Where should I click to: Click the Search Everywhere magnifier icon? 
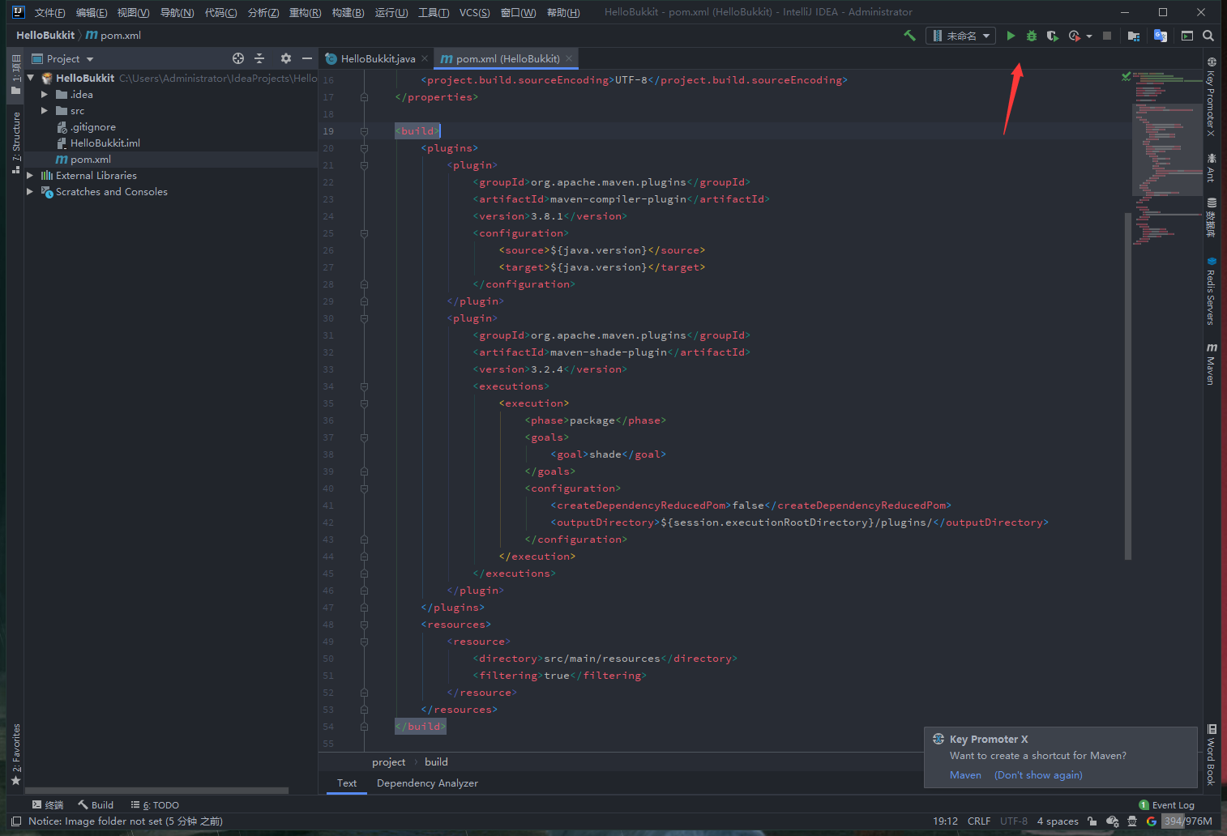(1208, 36)
